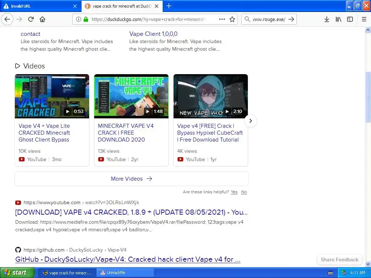Viewport: 371px width, 278px height.
Task: Switch to the Invalid URL tab
Action: 41,6
